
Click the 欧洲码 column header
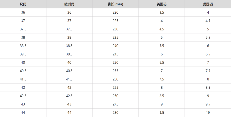pos(69,4)
